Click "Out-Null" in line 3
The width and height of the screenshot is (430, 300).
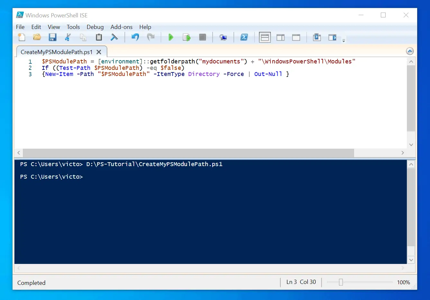pyautogui.click(x=268, y=74)
